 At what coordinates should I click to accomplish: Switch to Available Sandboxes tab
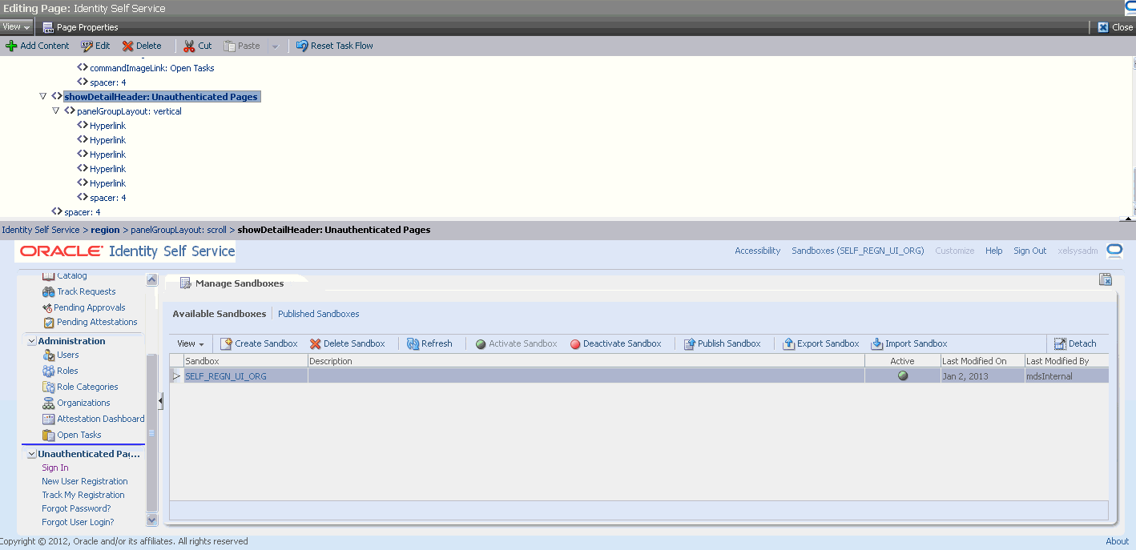[x=219, y=314]
